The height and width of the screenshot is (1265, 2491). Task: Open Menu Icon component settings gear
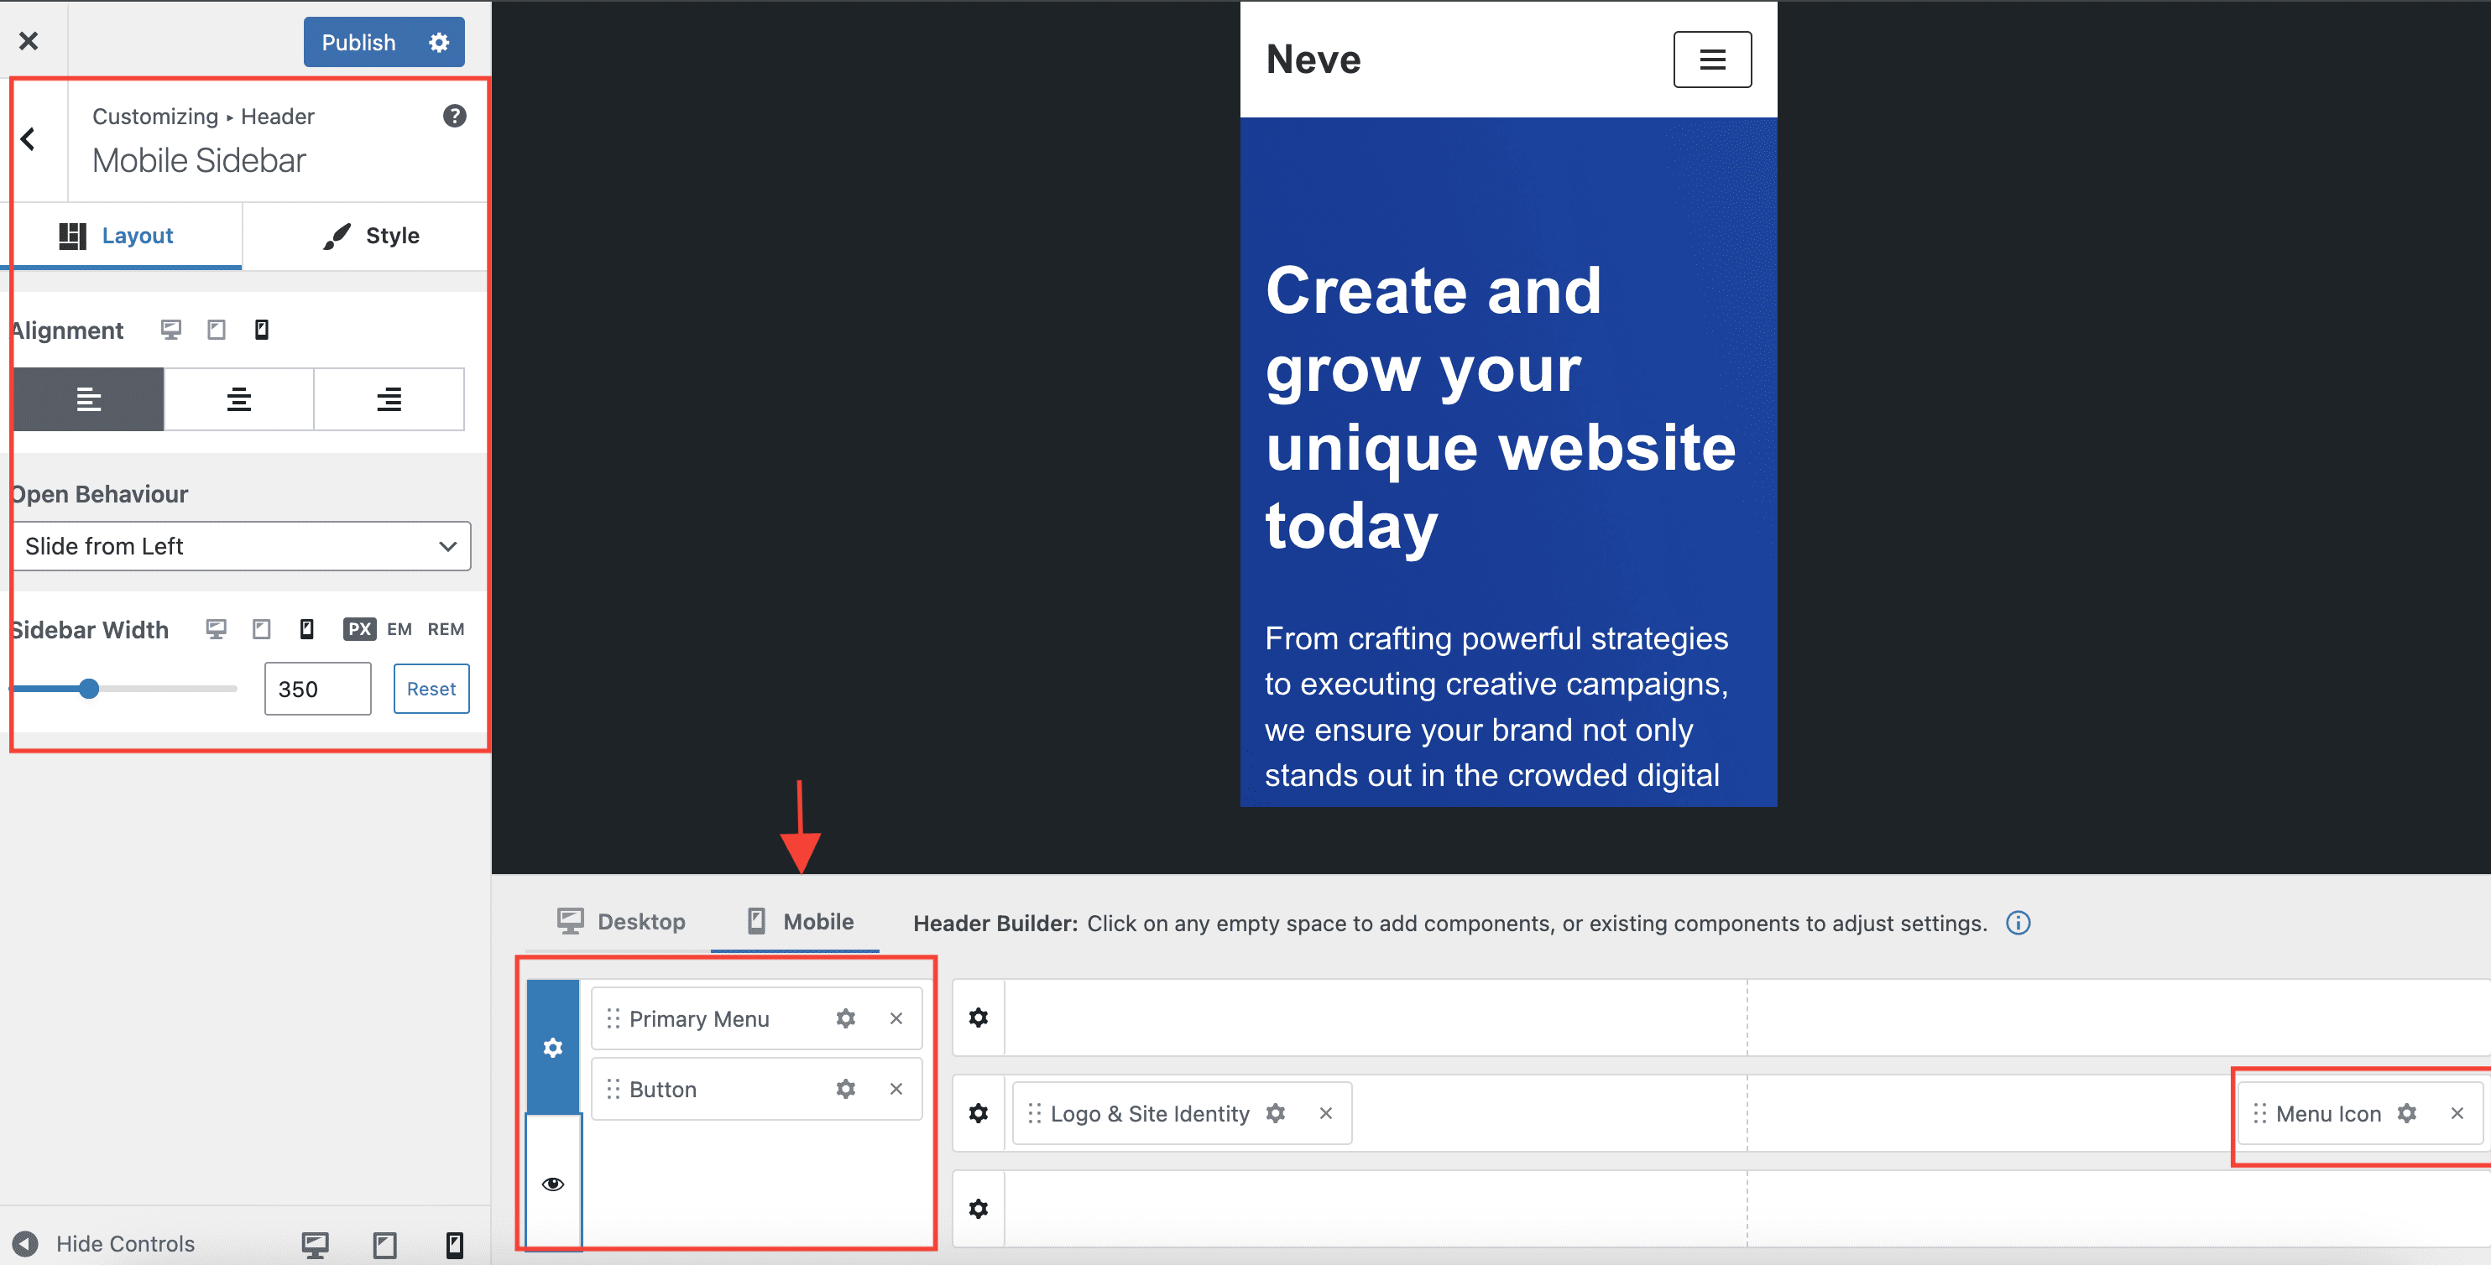click(x=2407, y=1113)
